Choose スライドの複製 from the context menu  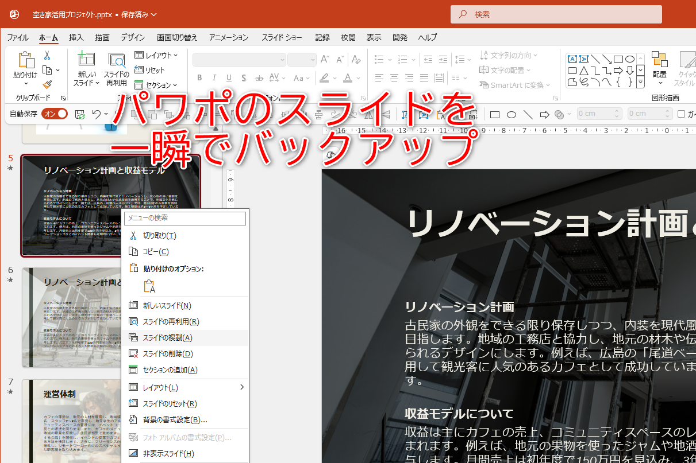tap(166, 337)
